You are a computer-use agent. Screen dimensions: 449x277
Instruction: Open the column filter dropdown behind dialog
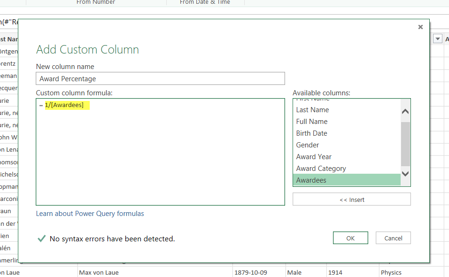[438, 39]
